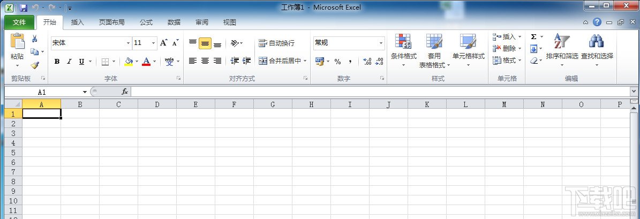This screenshot has width=640, height=219.
Task: Open font size 11 dropdown
Action: pyautogui.click(x=154, y=43)
